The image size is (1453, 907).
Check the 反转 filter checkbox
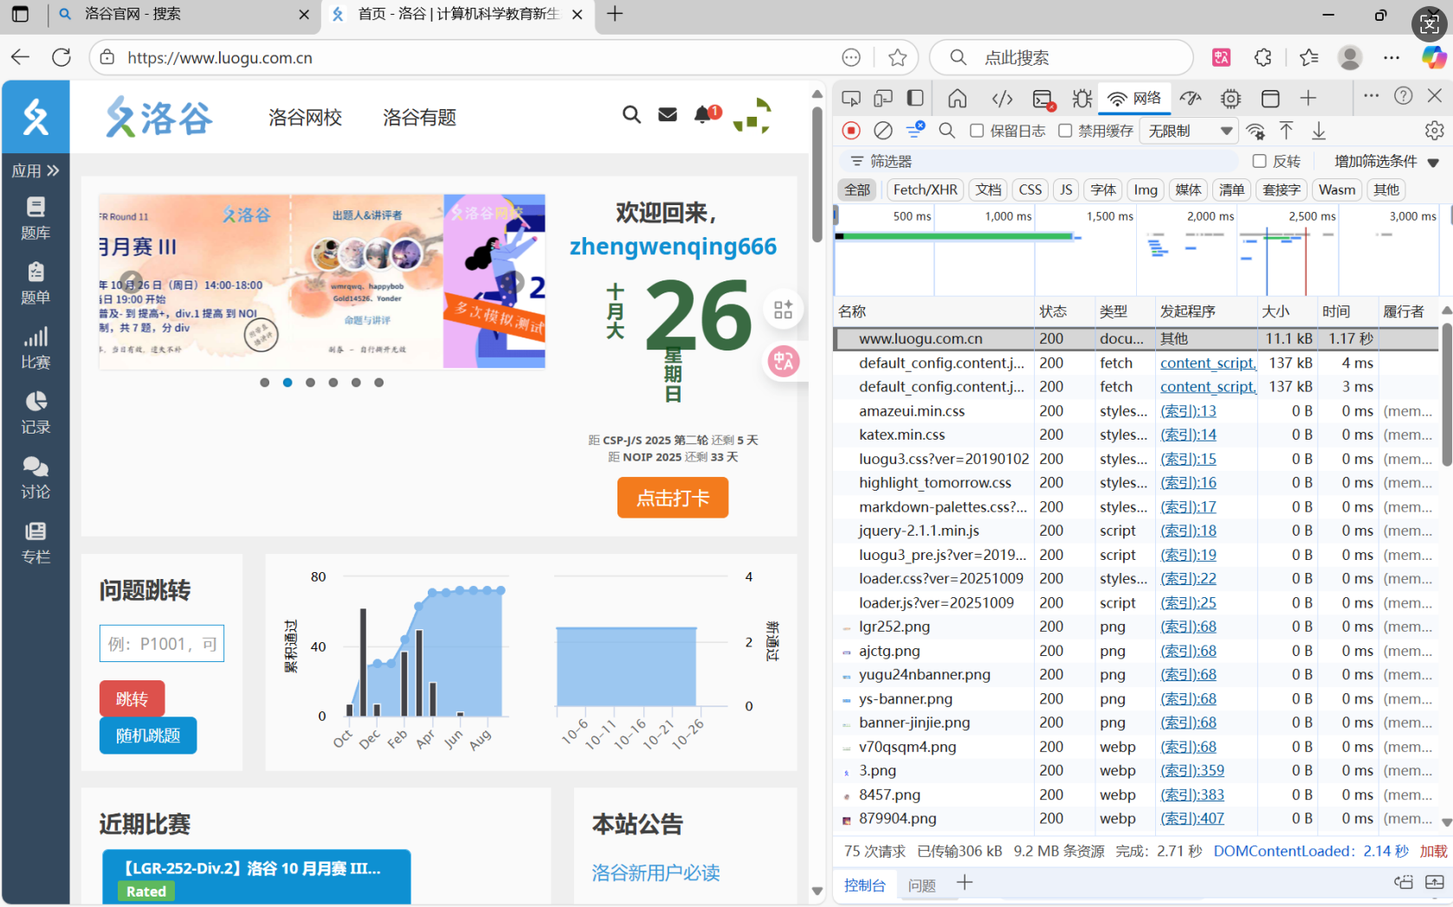pyautogui.click(x=1259, y=161)
